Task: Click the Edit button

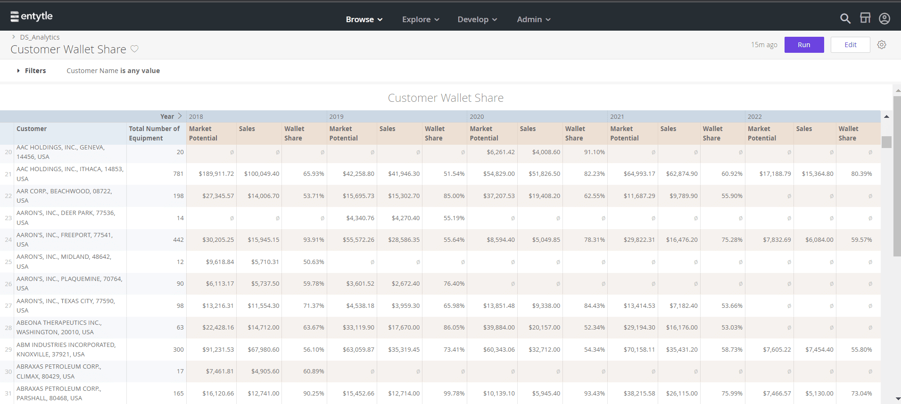Action: [850, 45]
